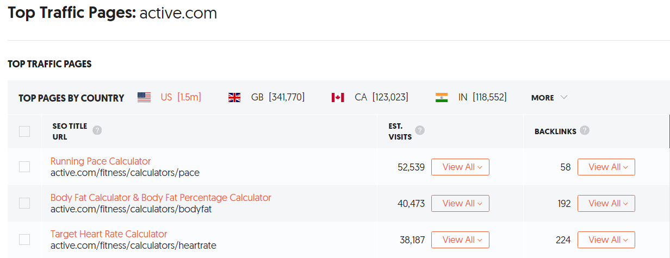Toggle the select-all checkbox in table header
The height and width of the screenshot is (258, 670).
pos(24,131)
